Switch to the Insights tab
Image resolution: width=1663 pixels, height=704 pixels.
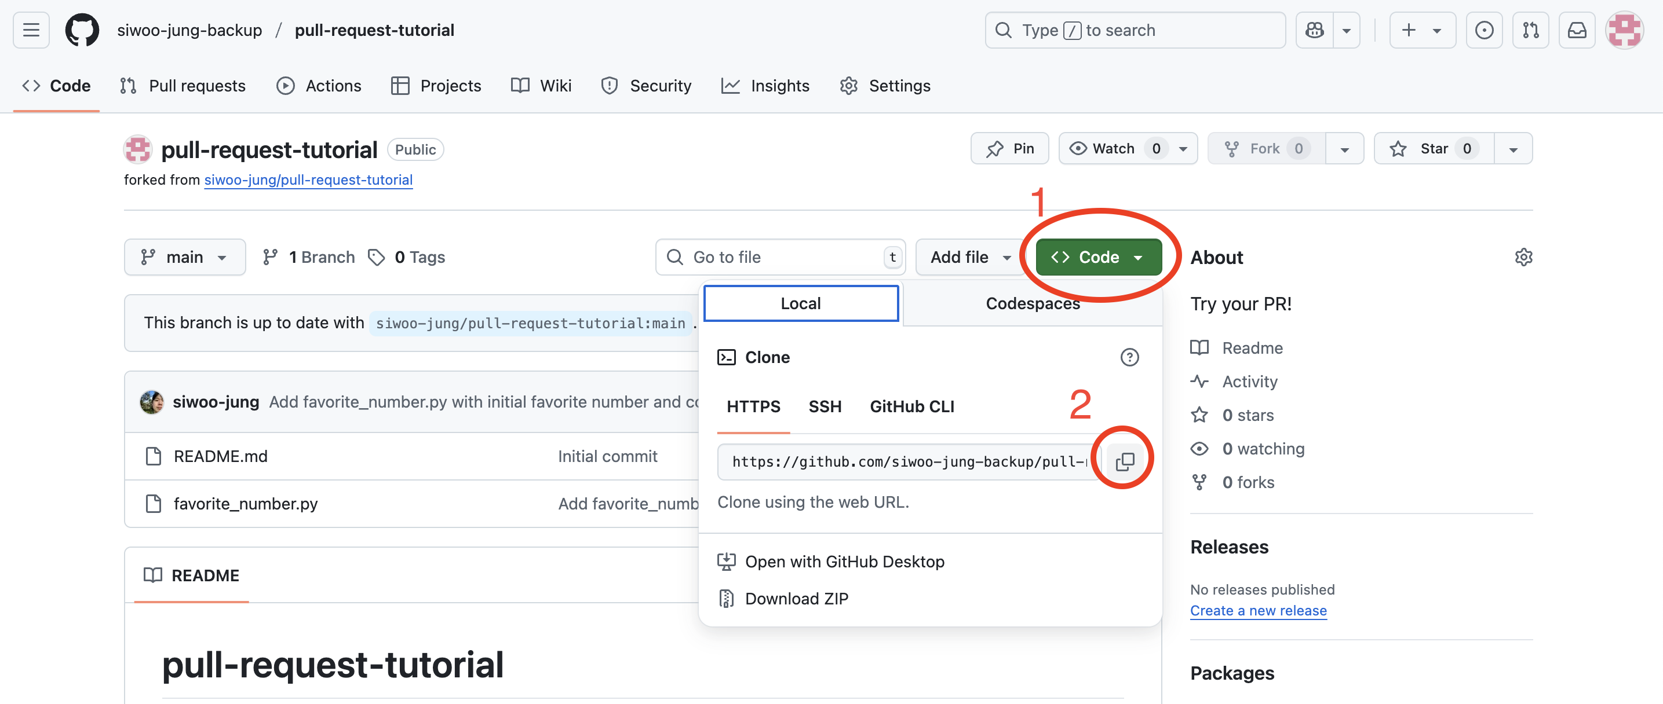point(765,86)
